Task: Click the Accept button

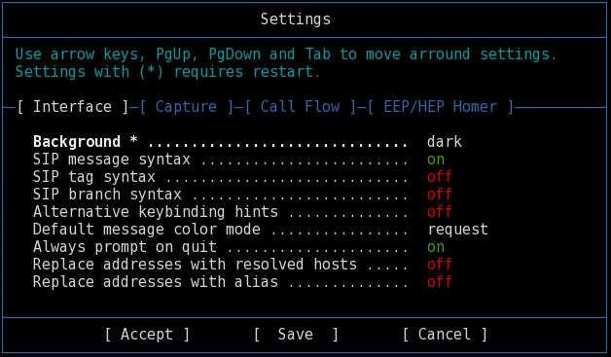Action: 147,335
